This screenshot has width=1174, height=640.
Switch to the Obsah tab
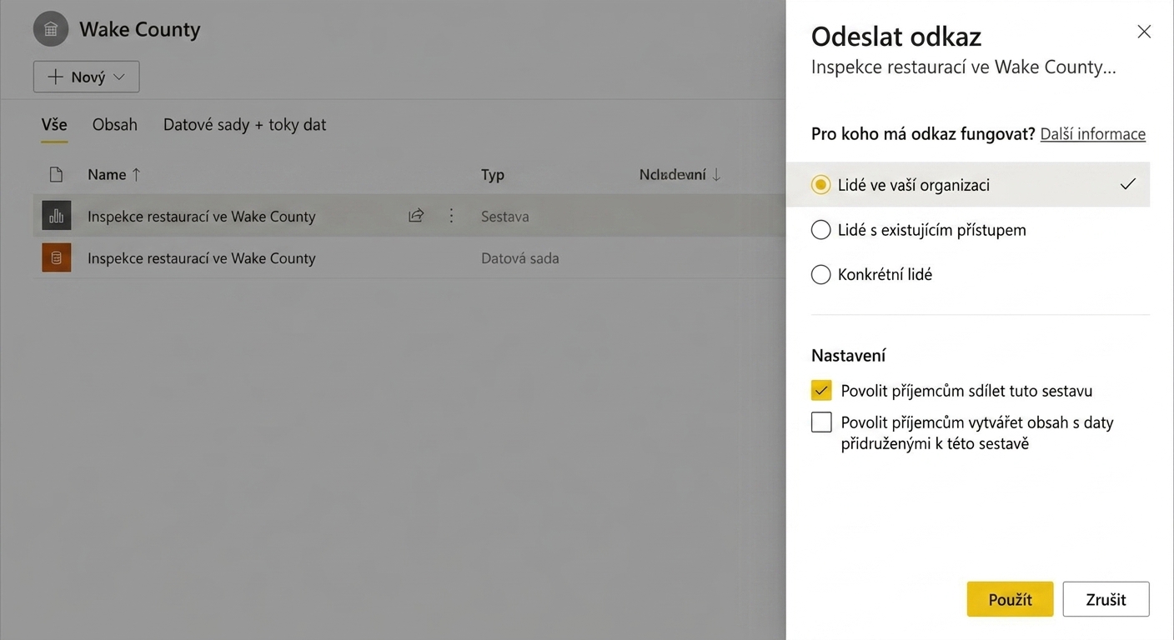pyautogui.click(x=115, y=125)
